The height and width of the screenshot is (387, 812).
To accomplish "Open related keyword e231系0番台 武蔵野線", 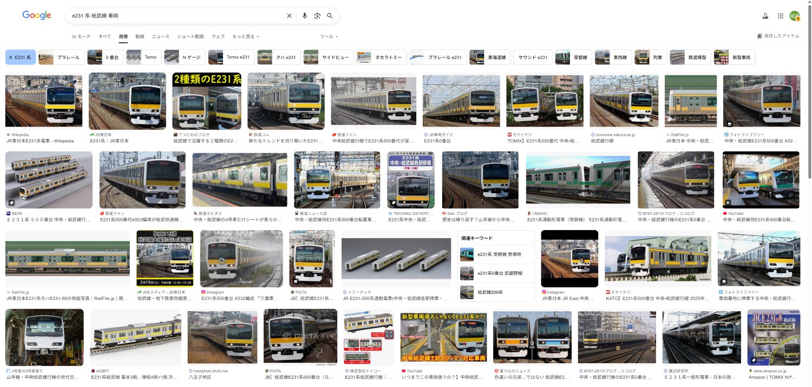I will [x=496, y=273].
